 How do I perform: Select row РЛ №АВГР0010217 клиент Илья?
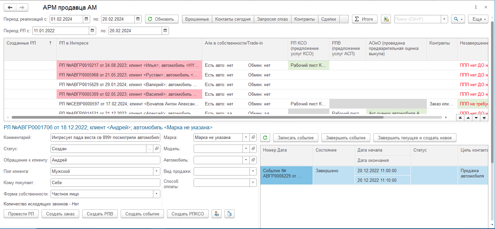pyautogui.click(x=129, y=65)
